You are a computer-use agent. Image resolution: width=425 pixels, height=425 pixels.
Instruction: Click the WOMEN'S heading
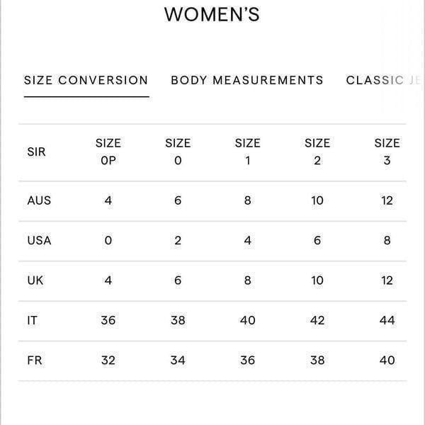pyautogui.click(x=212, y=14)
